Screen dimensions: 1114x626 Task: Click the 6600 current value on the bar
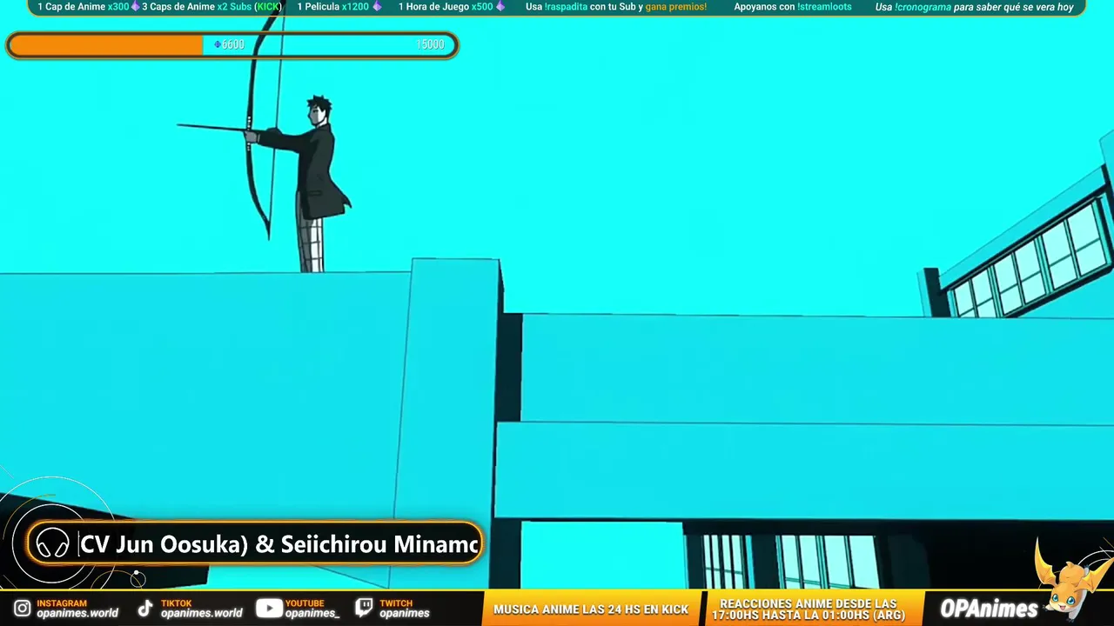(x=233, y=45)
